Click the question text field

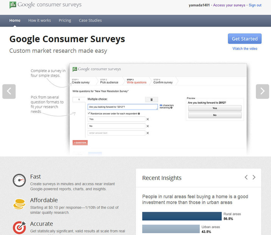coord(123,107)
